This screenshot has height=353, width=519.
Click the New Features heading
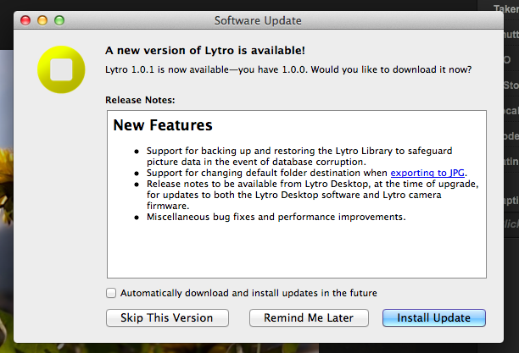(x=163, y=126)
